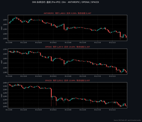Click 05-12 02:30 under the SPACEX chart
This screenshot has width=142, height=122.
[x=38, y=110]
